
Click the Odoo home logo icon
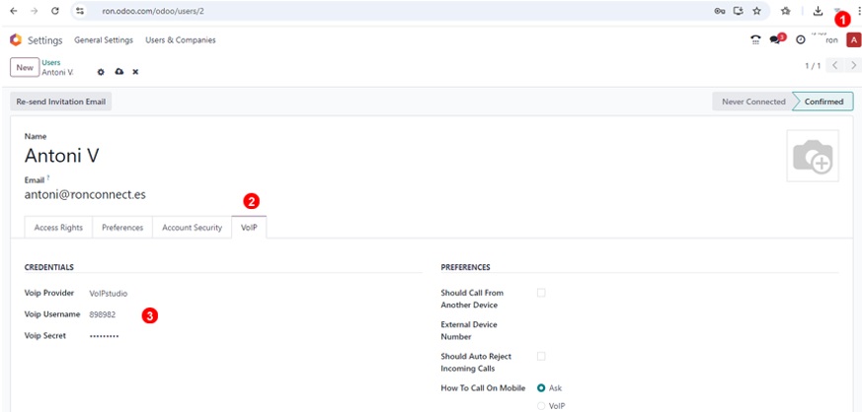point(15,40)
